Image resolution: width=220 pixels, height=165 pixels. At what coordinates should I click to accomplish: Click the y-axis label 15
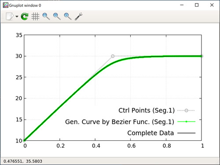19,120
